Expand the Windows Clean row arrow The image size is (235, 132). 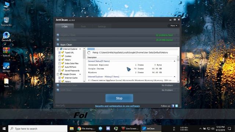[x=177, y=40]
